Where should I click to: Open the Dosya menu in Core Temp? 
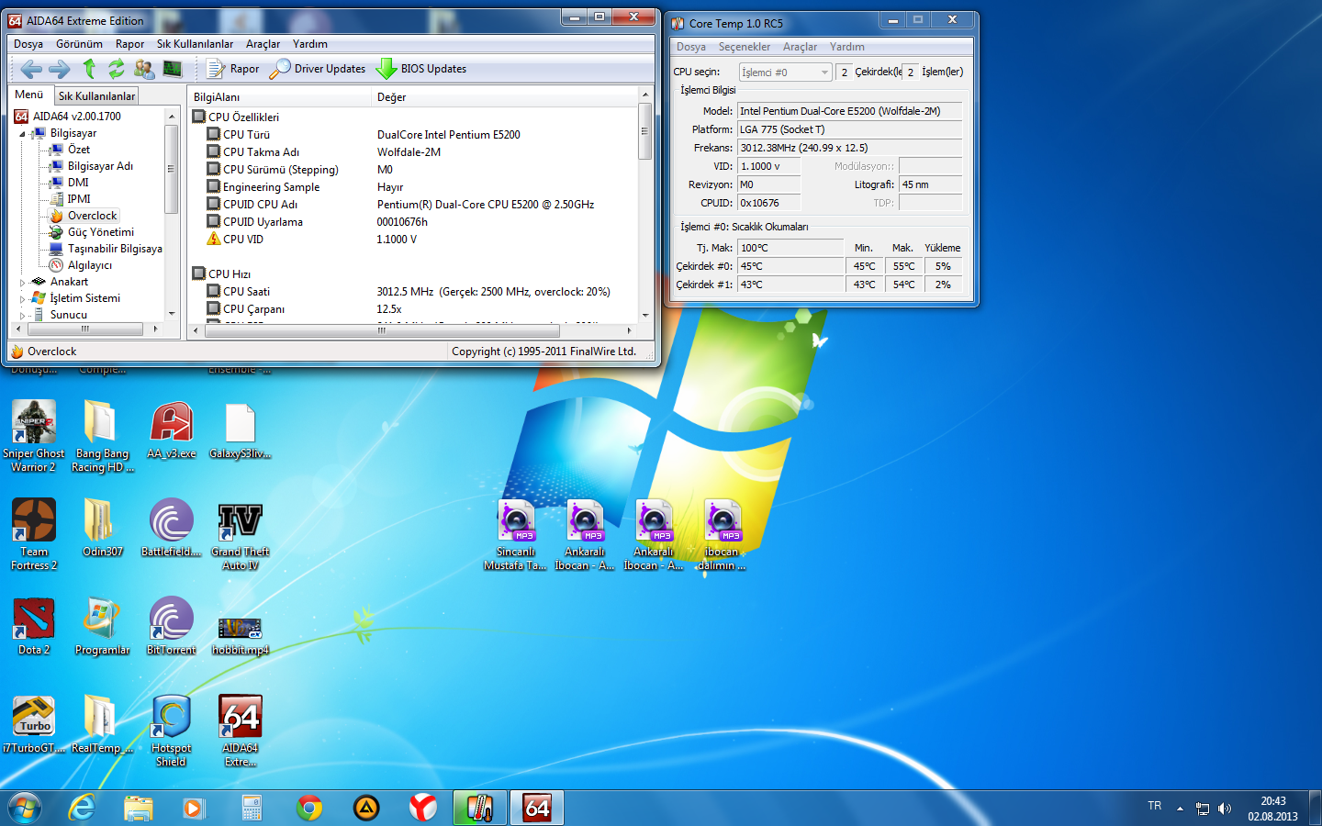691,47
